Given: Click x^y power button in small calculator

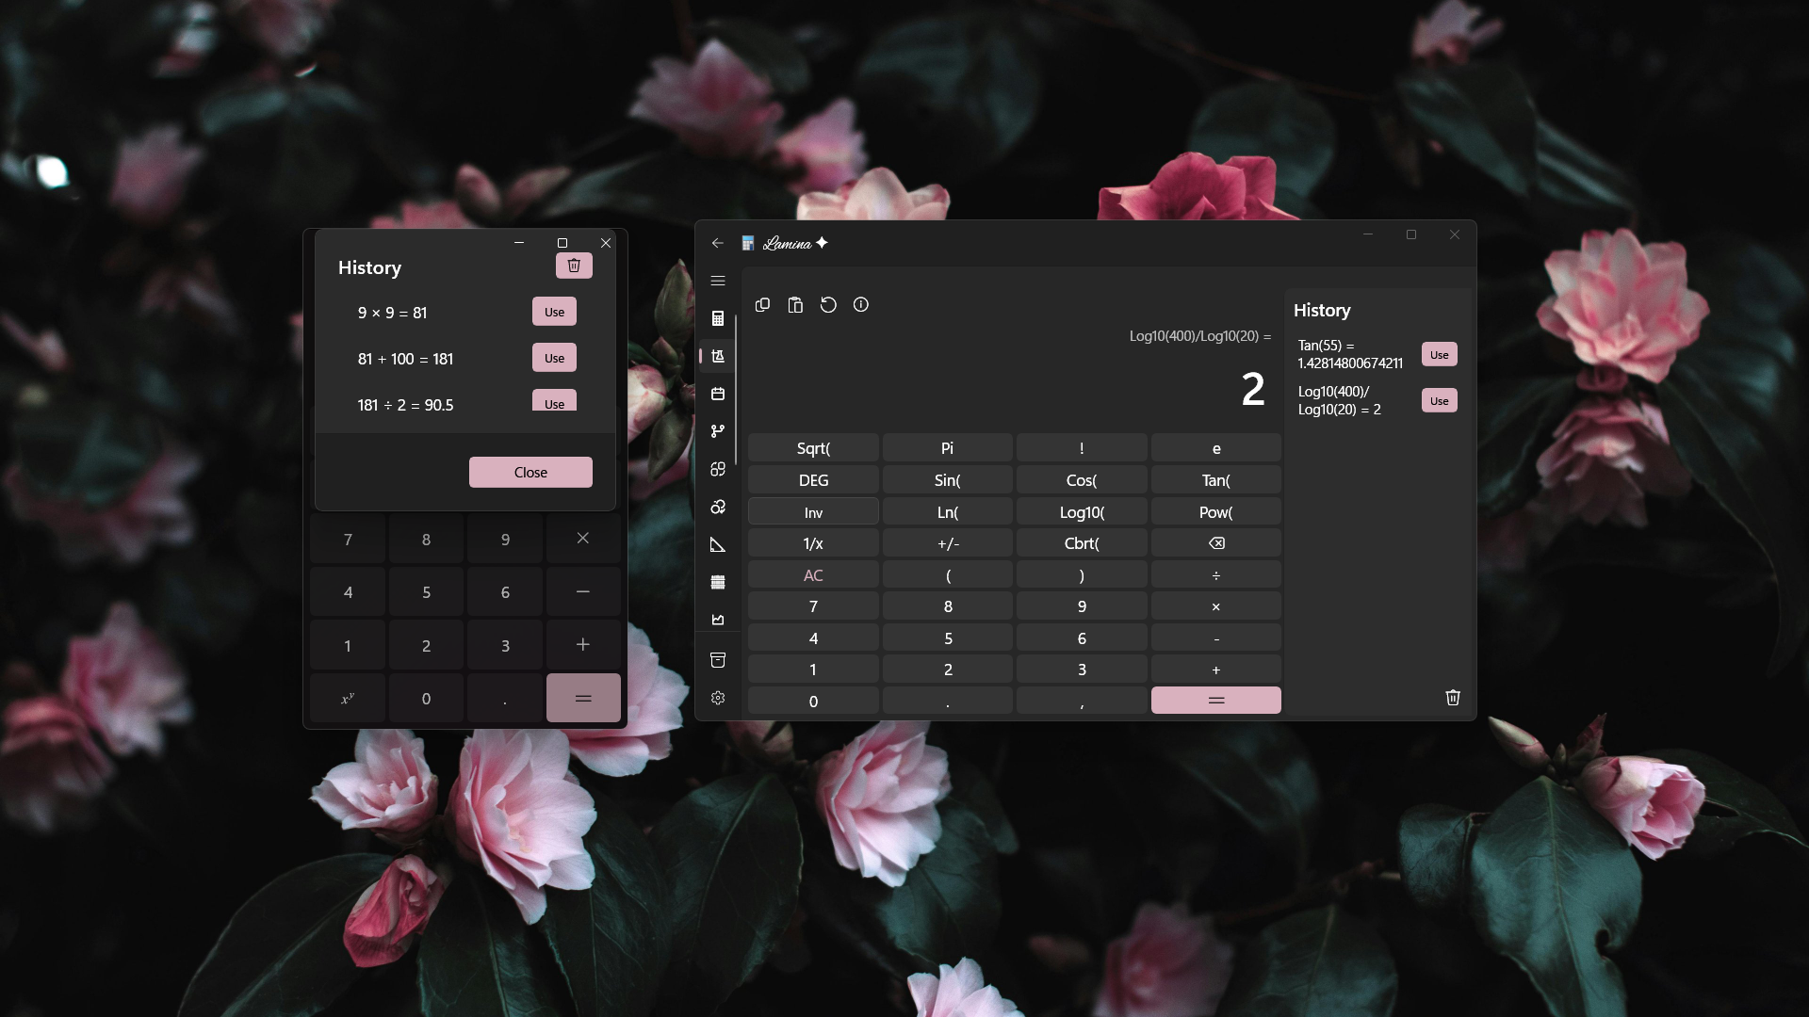Looking at the screenshot, I should pos(348,698).
